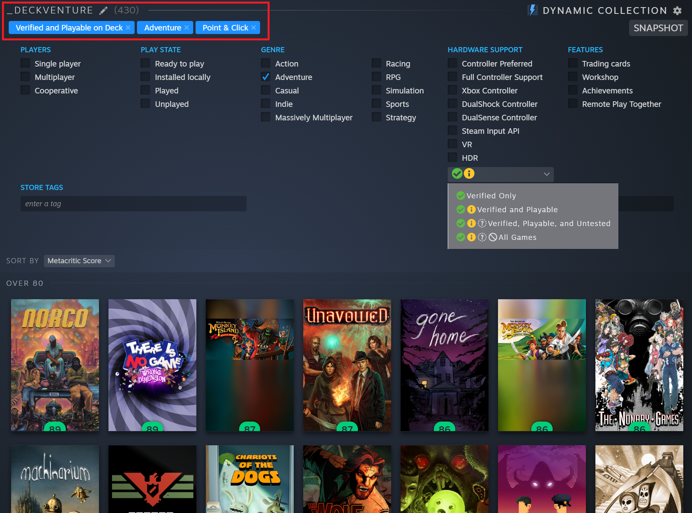Select There Is No Game cover
The height and width of the screenshot is (513, 692).
point(152,365)
